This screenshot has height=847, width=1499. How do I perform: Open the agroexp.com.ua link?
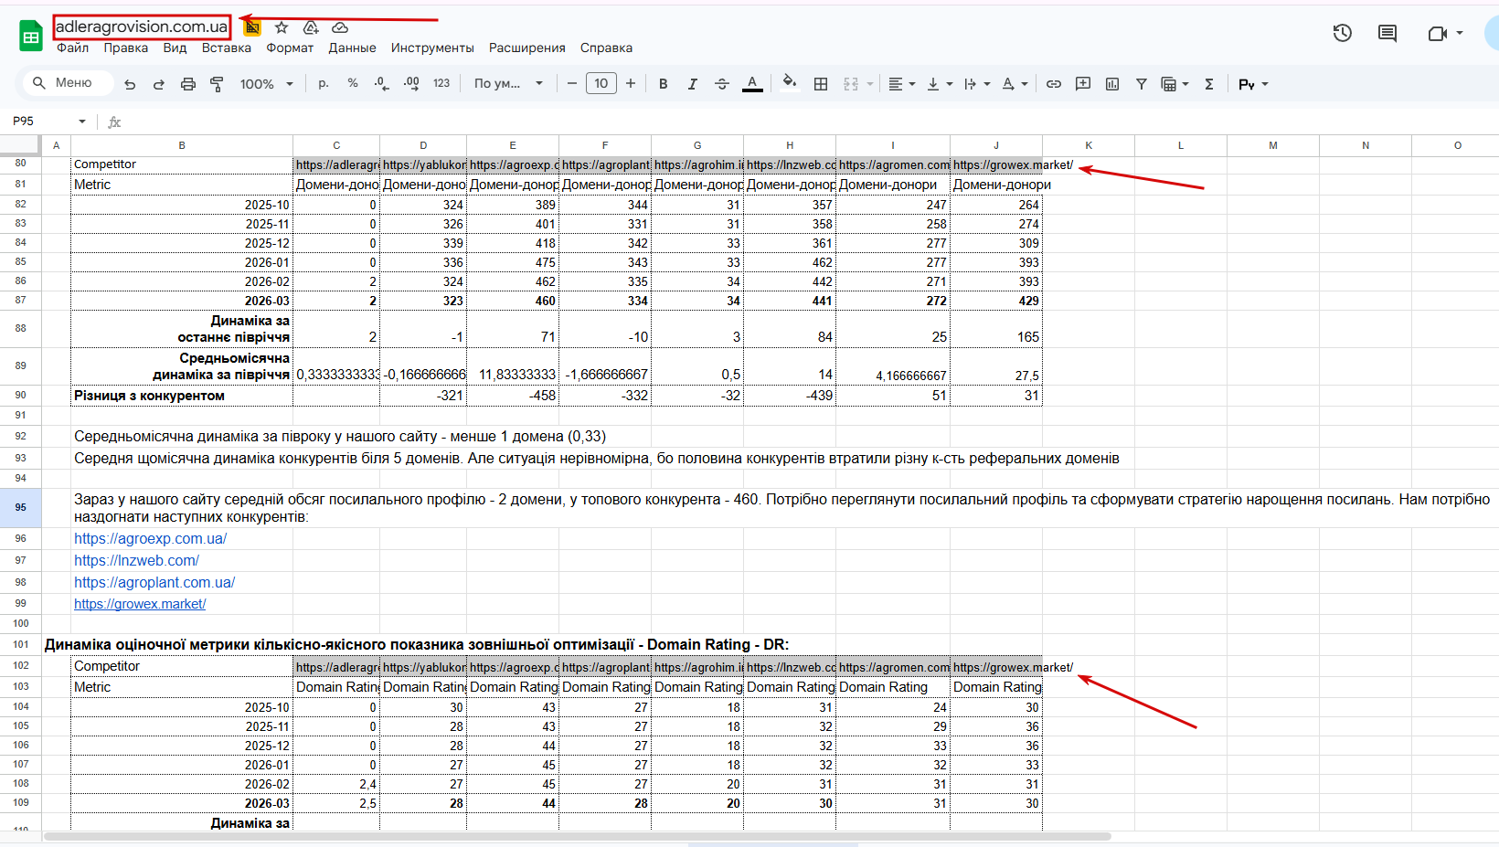(150, 539)
